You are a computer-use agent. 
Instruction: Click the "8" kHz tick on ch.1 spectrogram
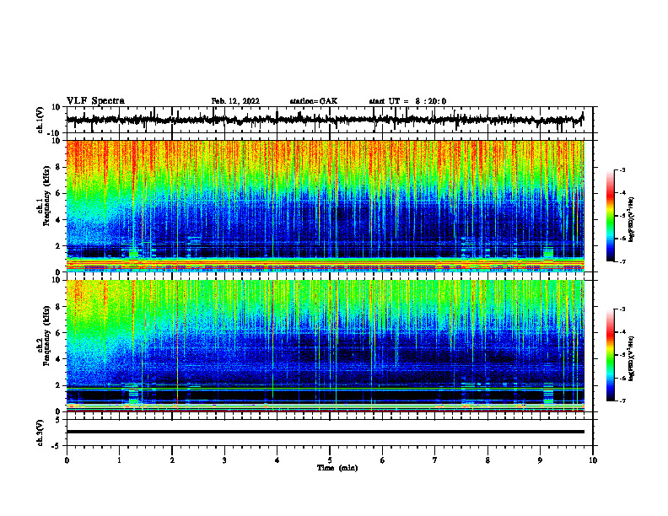[x=59, y=167]
